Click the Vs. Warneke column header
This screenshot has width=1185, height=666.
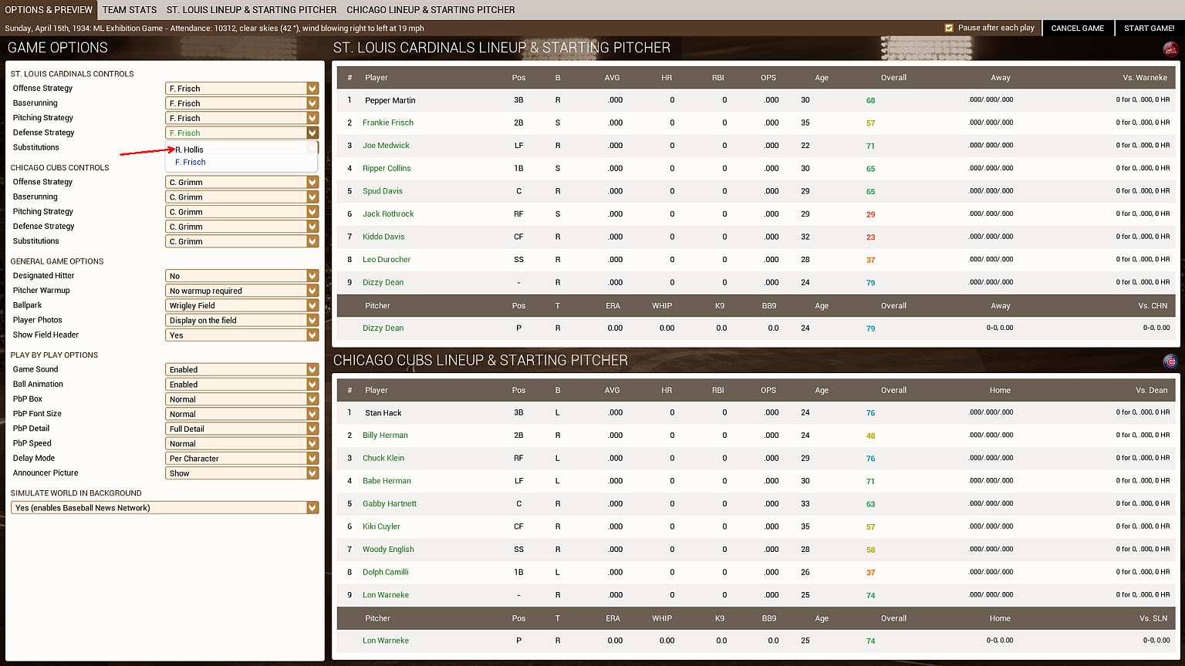pos(1145,78)
